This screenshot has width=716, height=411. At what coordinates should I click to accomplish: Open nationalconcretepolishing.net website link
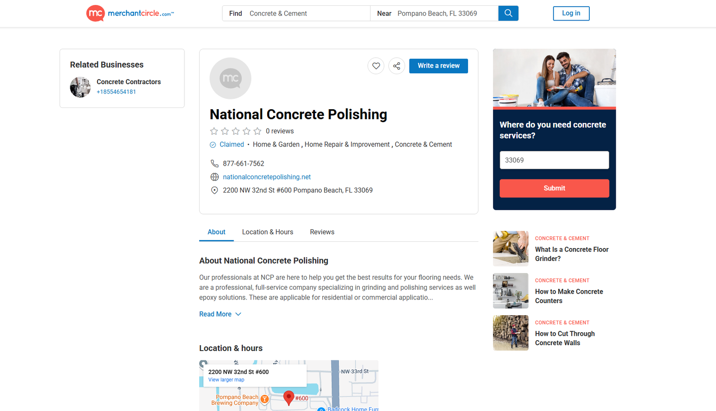[x=267, y=177]
